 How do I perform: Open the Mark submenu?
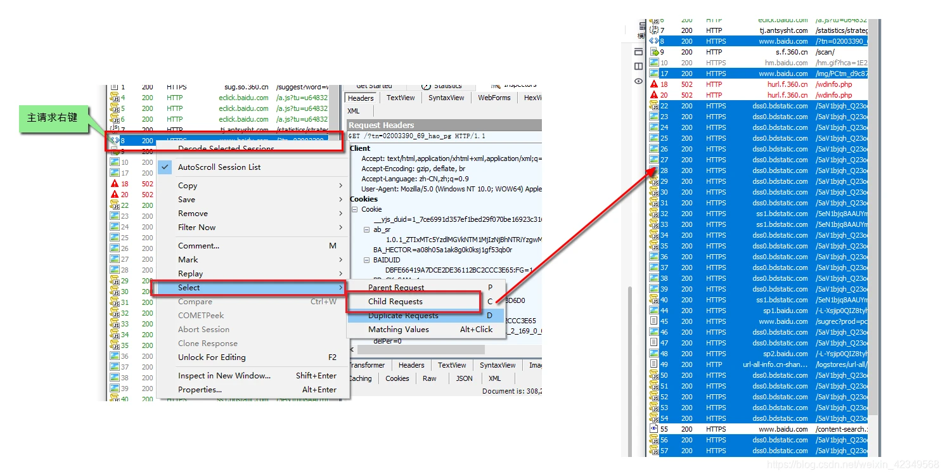click(x=254, y=260)
